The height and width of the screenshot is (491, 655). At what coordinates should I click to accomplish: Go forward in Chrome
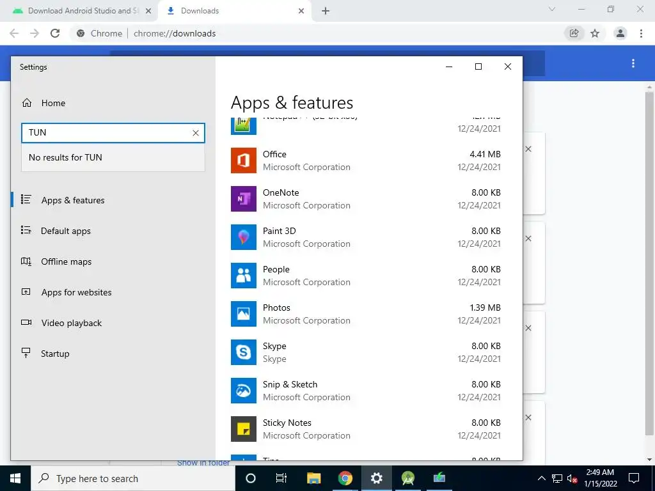pos(35,33)
